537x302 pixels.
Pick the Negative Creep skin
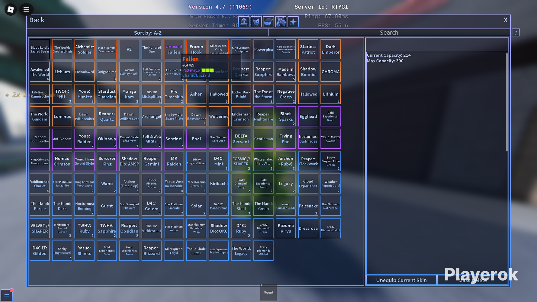tap(286, 94)
